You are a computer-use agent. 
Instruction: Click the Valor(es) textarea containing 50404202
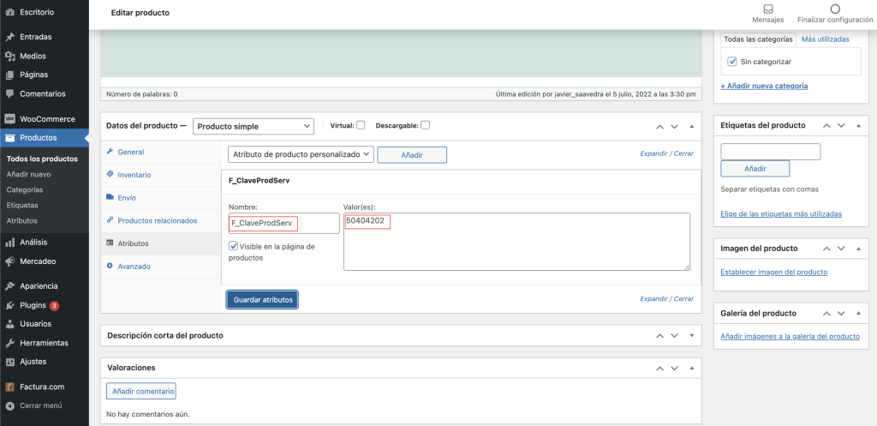click(x=516, y=242)
